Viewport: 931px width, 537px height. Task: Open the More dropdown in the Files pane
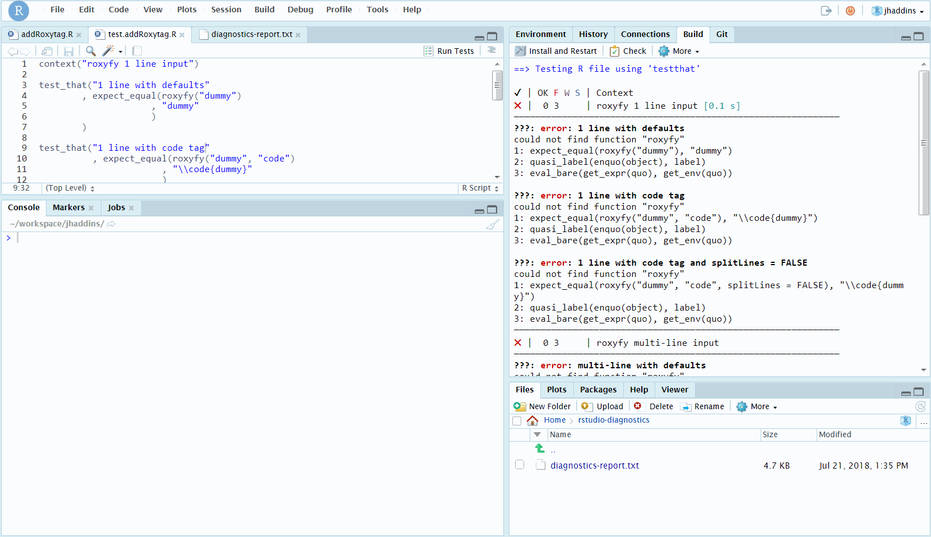point(756,406)
